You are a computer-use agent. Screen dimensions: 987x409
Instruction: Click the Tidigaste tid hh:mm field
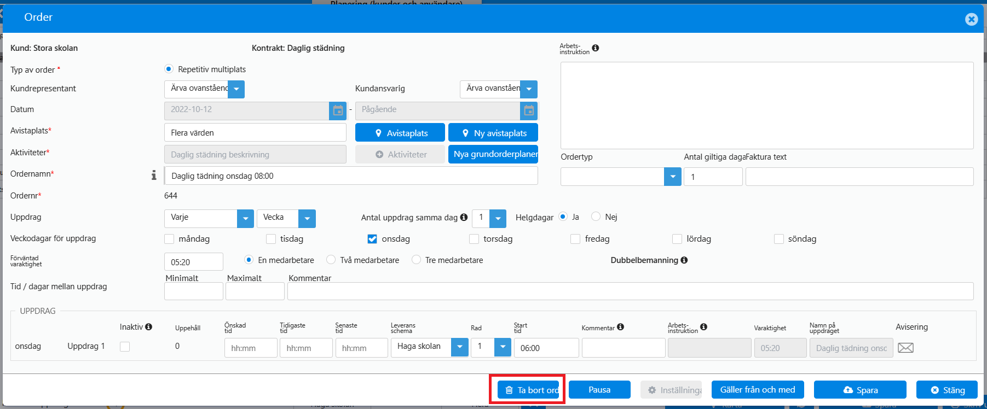pyautogui.click(x=306, y=348)
